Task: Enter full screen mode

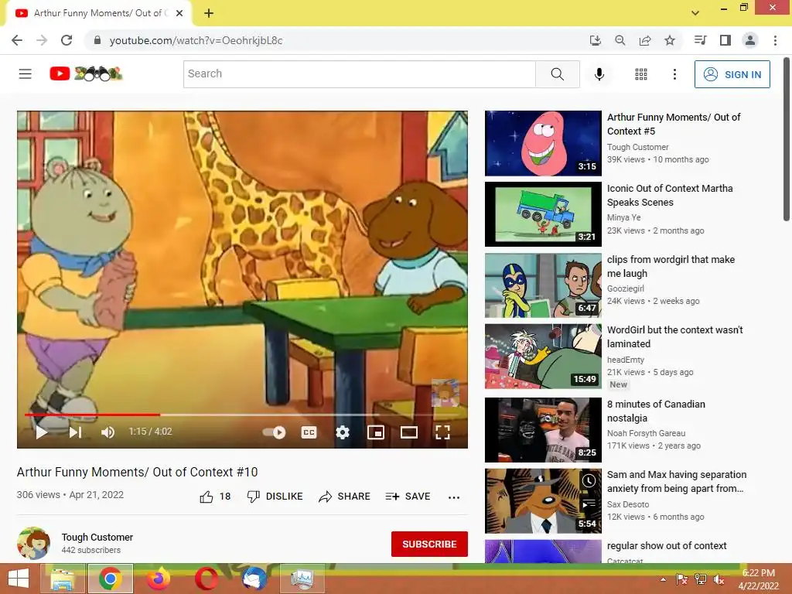Action: coord(442,432)
